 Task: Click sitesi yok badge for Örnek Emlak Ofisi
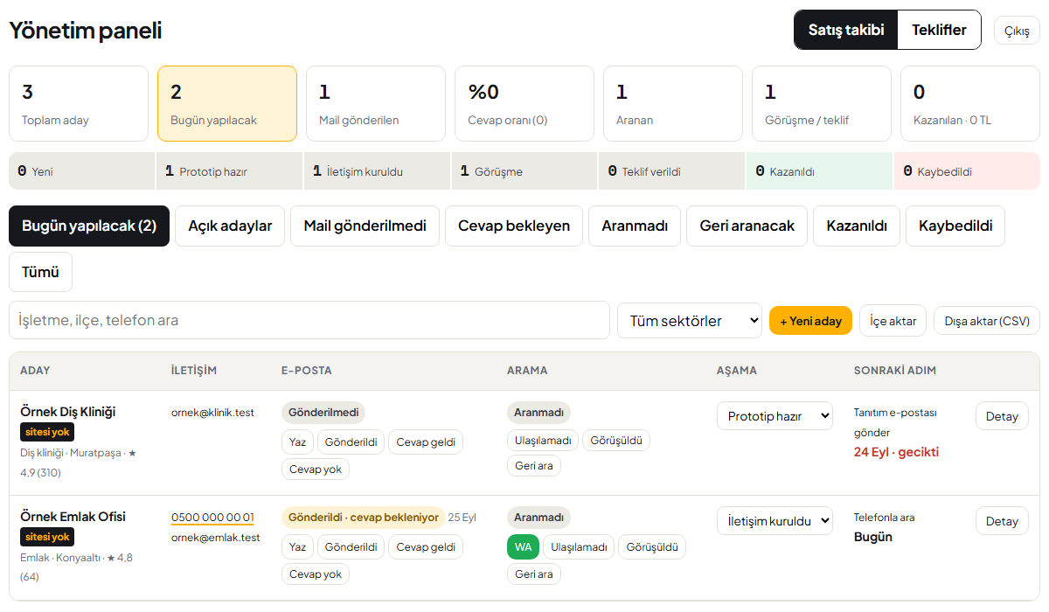pos(47,537)
